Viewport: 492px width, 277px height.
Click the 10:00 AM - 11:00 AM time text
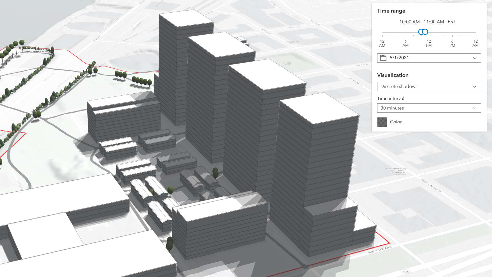[x=421, y=22]
